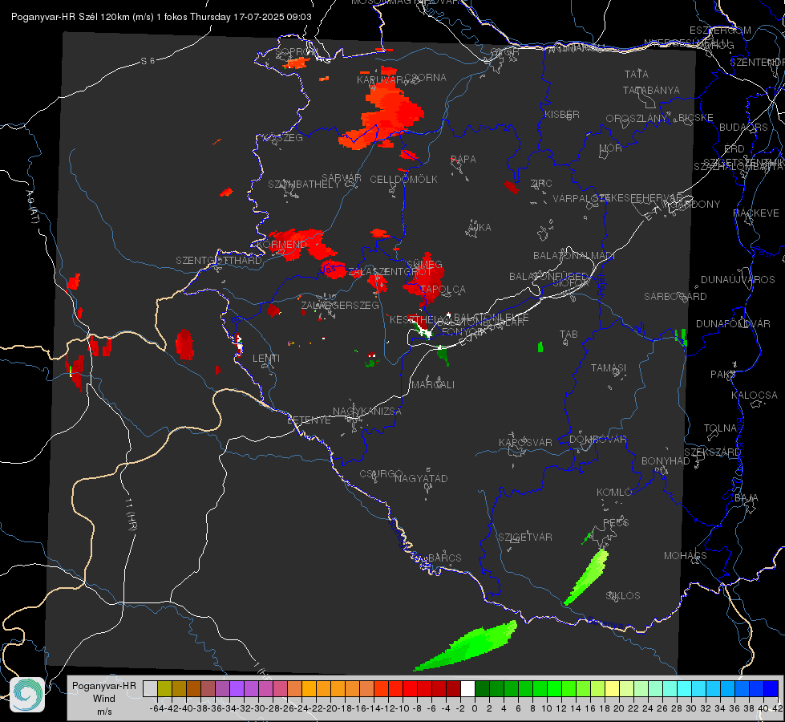This screenshot has width=785, height=722.
Task: Click the CSORNA city label
Action: (425, 78)
